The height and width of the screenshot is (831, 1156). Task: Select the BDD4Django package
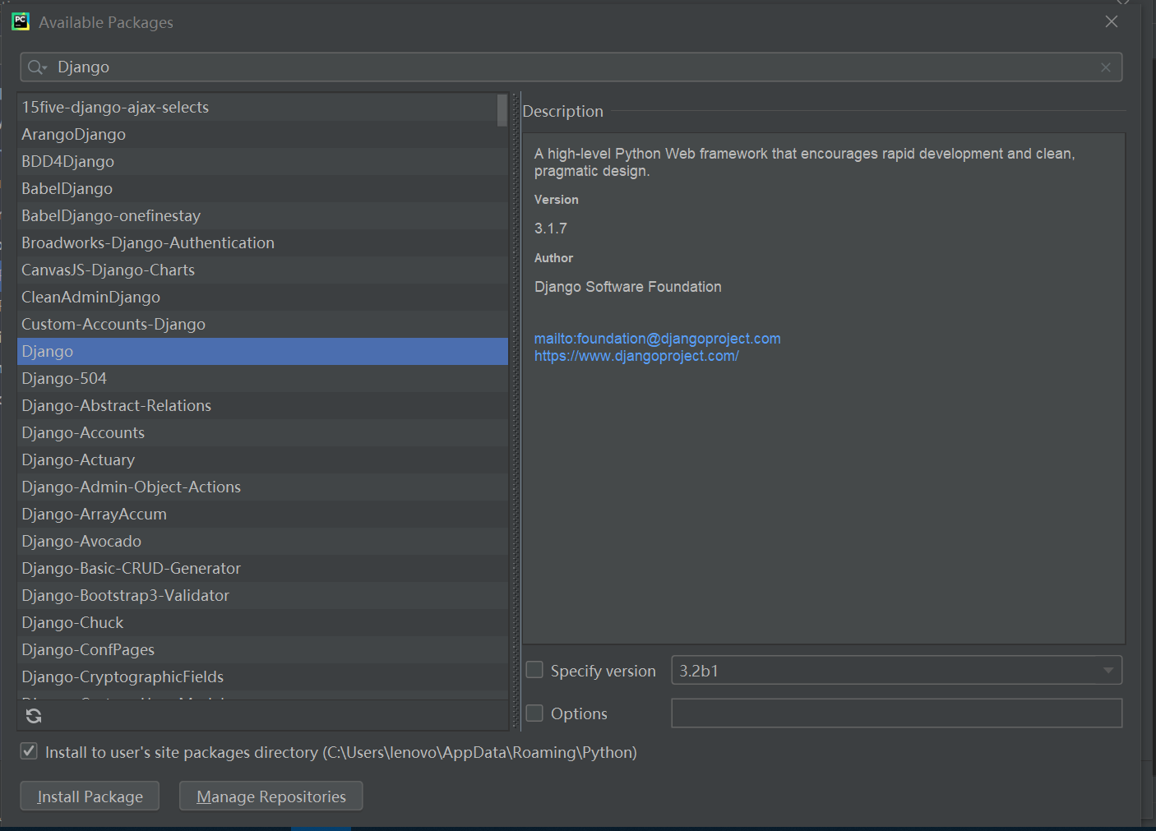pos(262,161)
